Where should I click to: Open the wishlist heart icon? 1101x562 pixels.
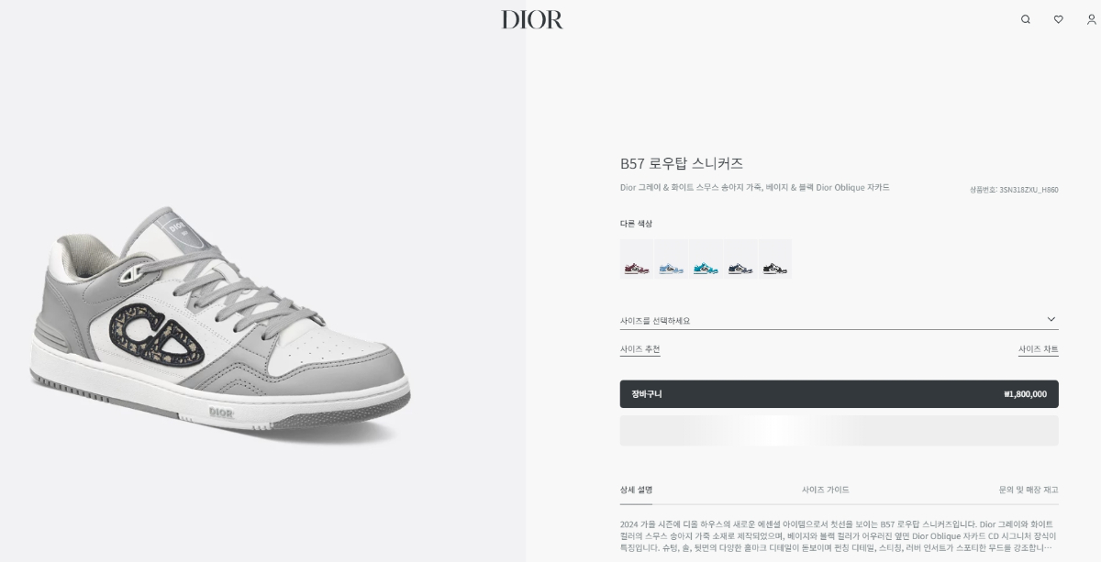click(x=1058, y=19)
